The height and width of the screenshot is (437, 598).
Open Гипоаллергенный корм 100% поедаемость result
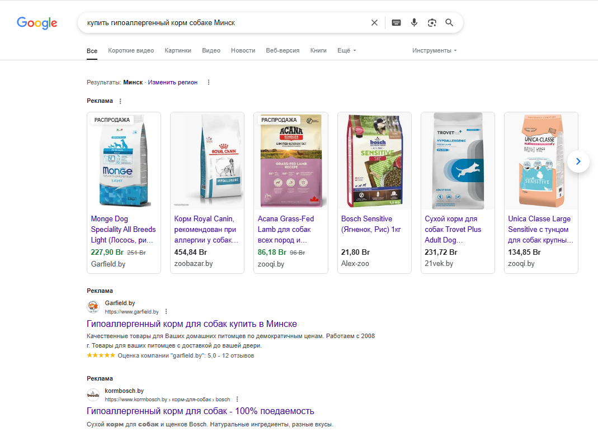click(200, 411)
